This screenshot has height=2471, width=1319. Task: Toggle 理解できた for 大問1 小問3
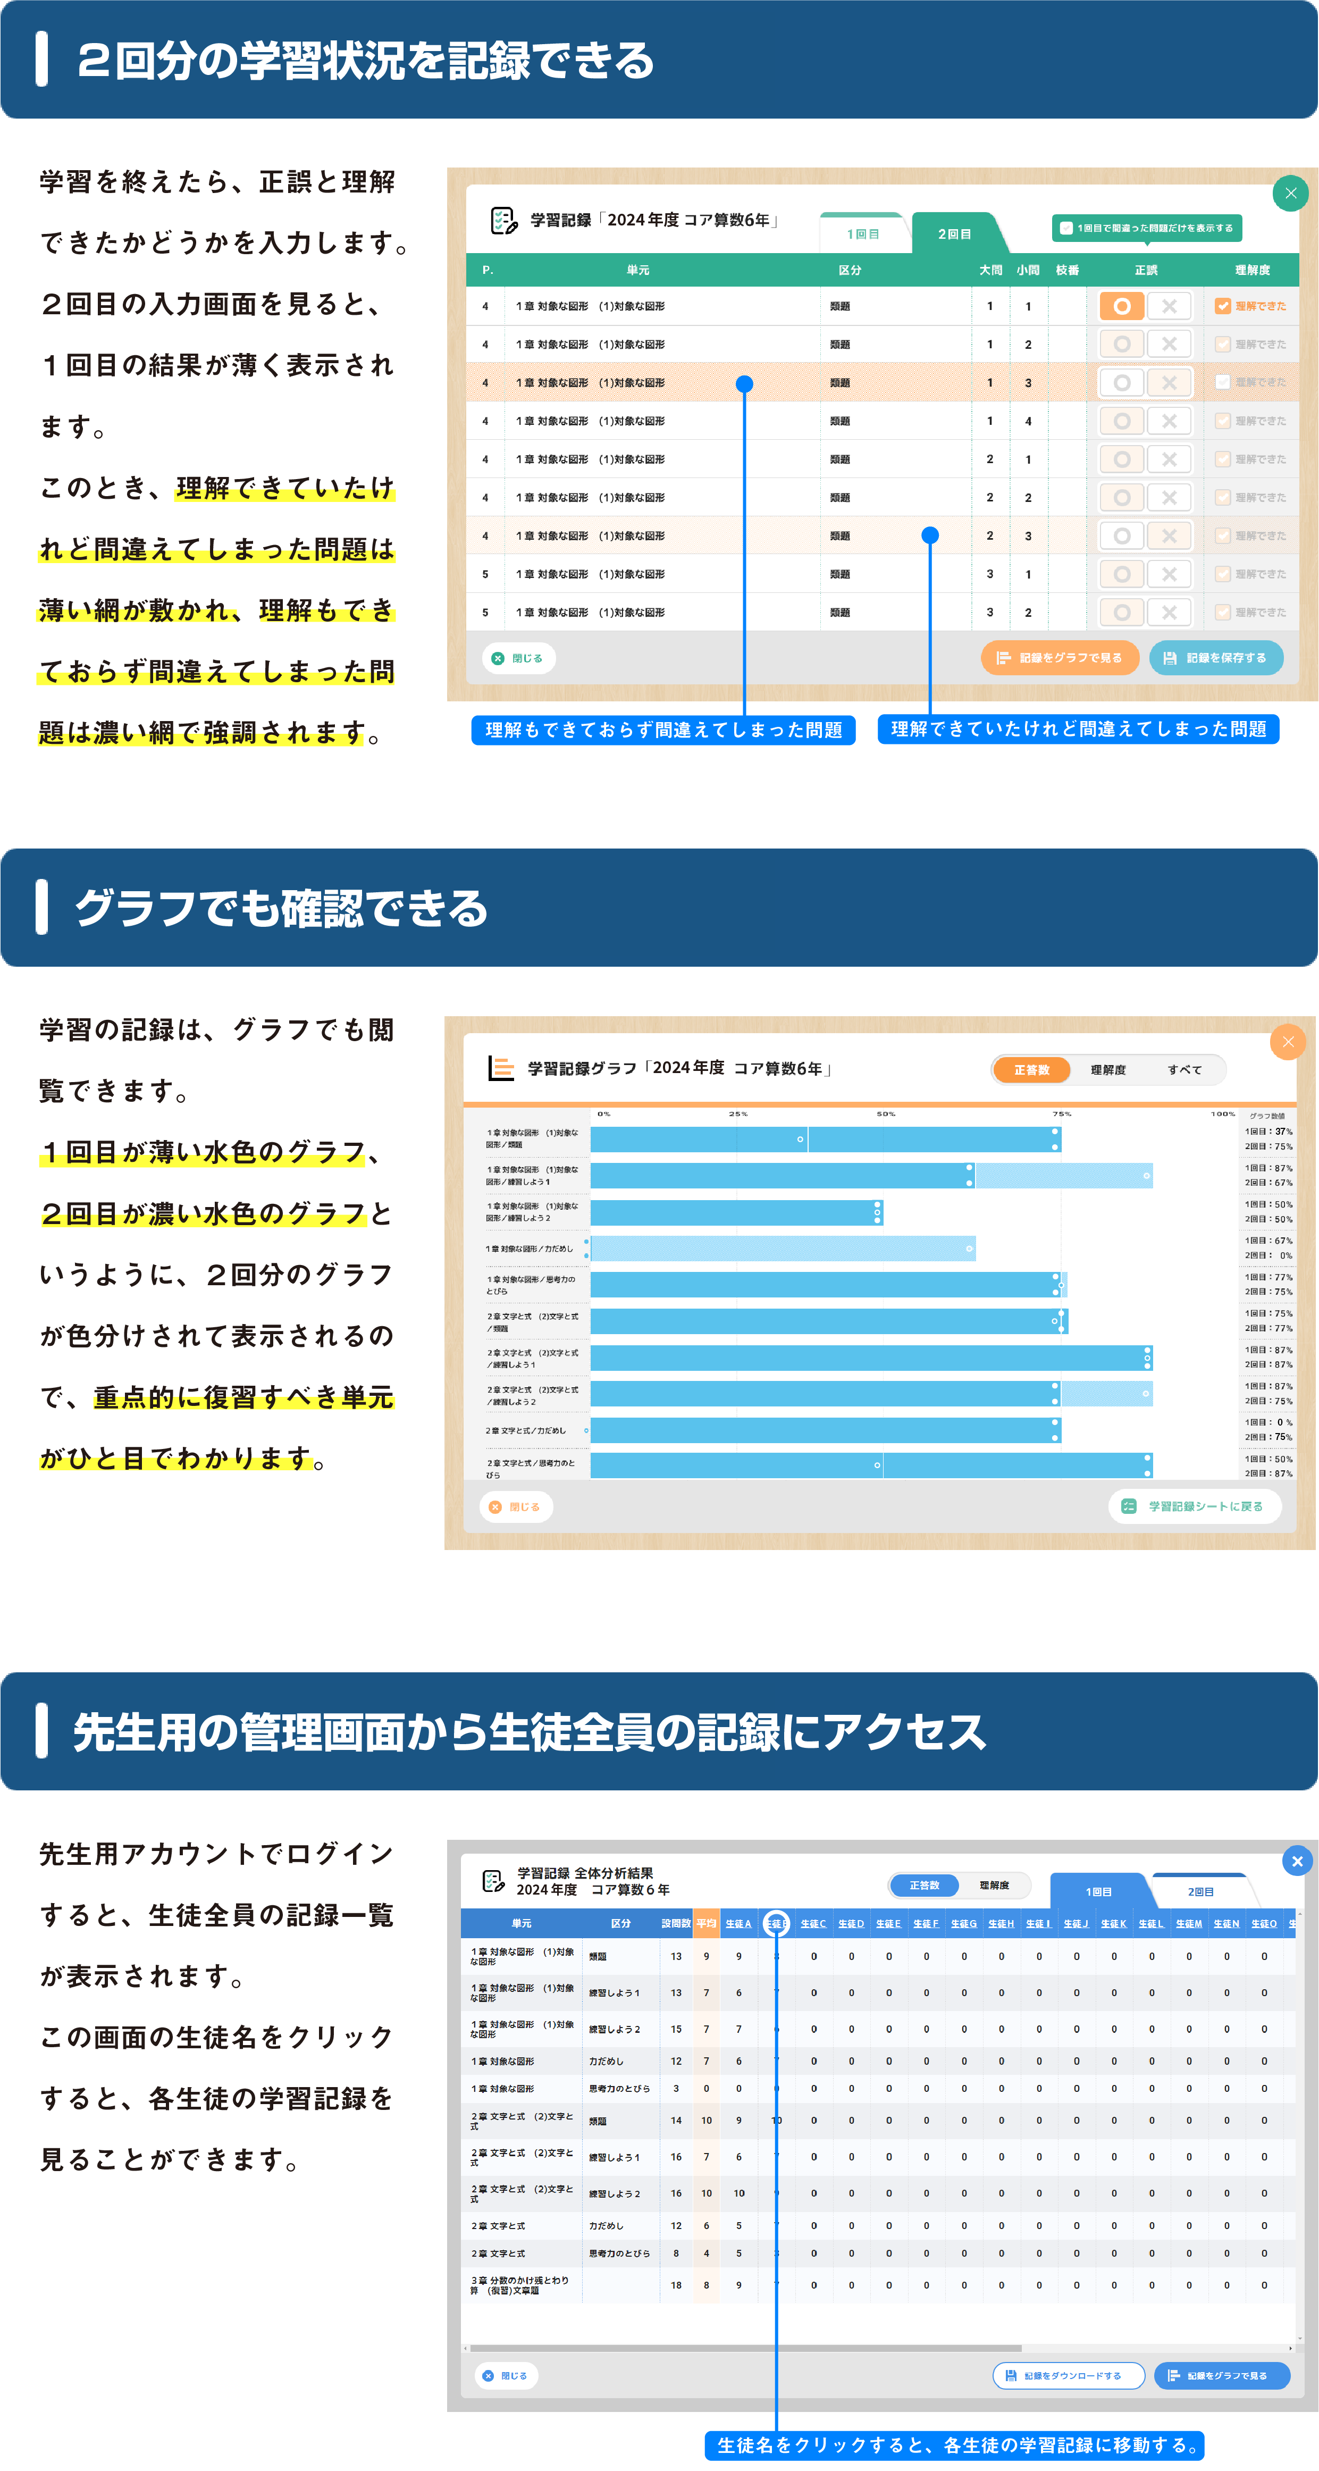(1222, 382)
